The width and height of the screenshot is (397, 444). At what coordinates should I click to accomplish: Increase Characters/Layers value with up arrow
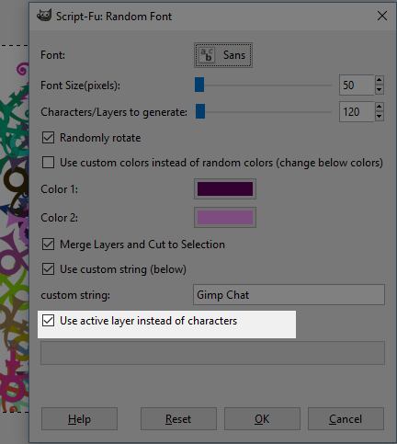click(380, 107)
